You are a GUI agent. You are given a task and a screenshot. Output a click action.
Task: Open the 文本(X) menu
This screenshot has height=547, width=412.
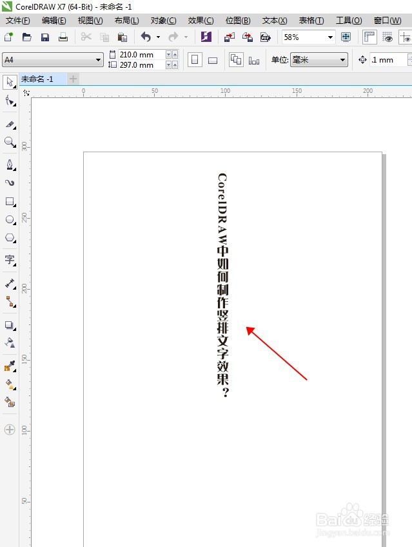(x=274, y=21)
